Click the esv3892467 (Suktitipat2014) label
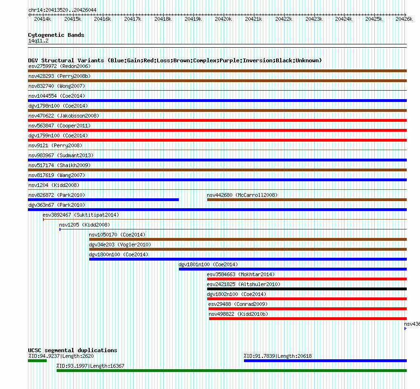 tap(81, 215)
